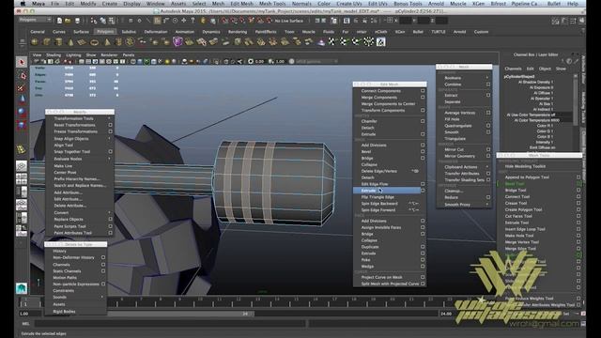Open option box for Connect Components

[423, 91]
